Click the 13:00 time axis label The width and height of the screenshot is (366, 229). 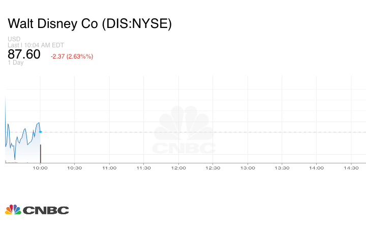click(248, 168)
